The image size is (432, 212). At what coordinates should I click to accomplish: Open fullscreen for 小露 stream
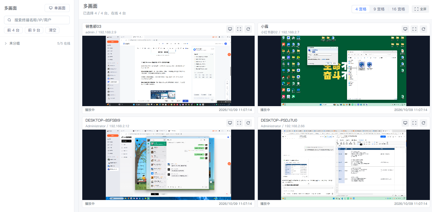[x=414, y=29]
